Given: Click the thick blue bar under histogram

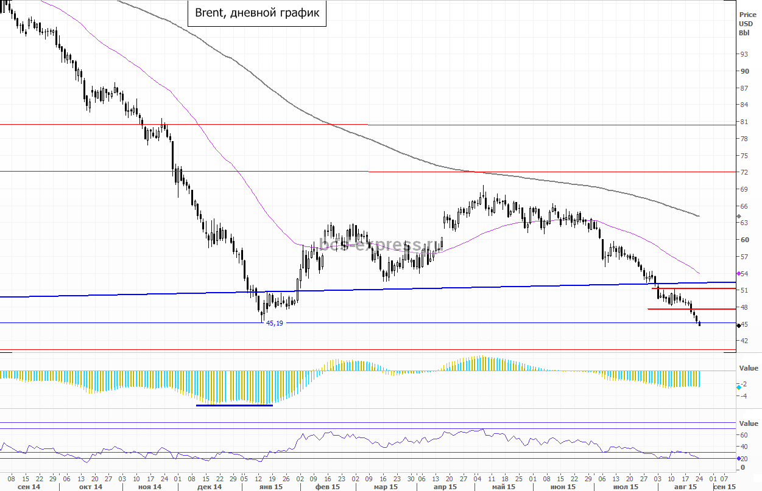Looking at the screenshot, I should click(x=234, y=405).
